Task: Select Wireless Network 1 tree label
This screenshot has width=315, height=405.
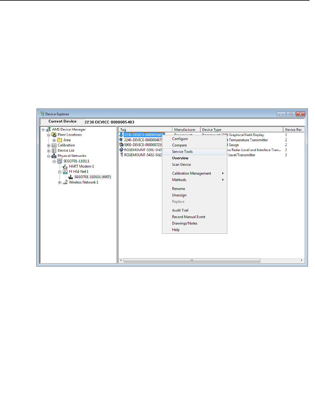Action: pos(83,182)
